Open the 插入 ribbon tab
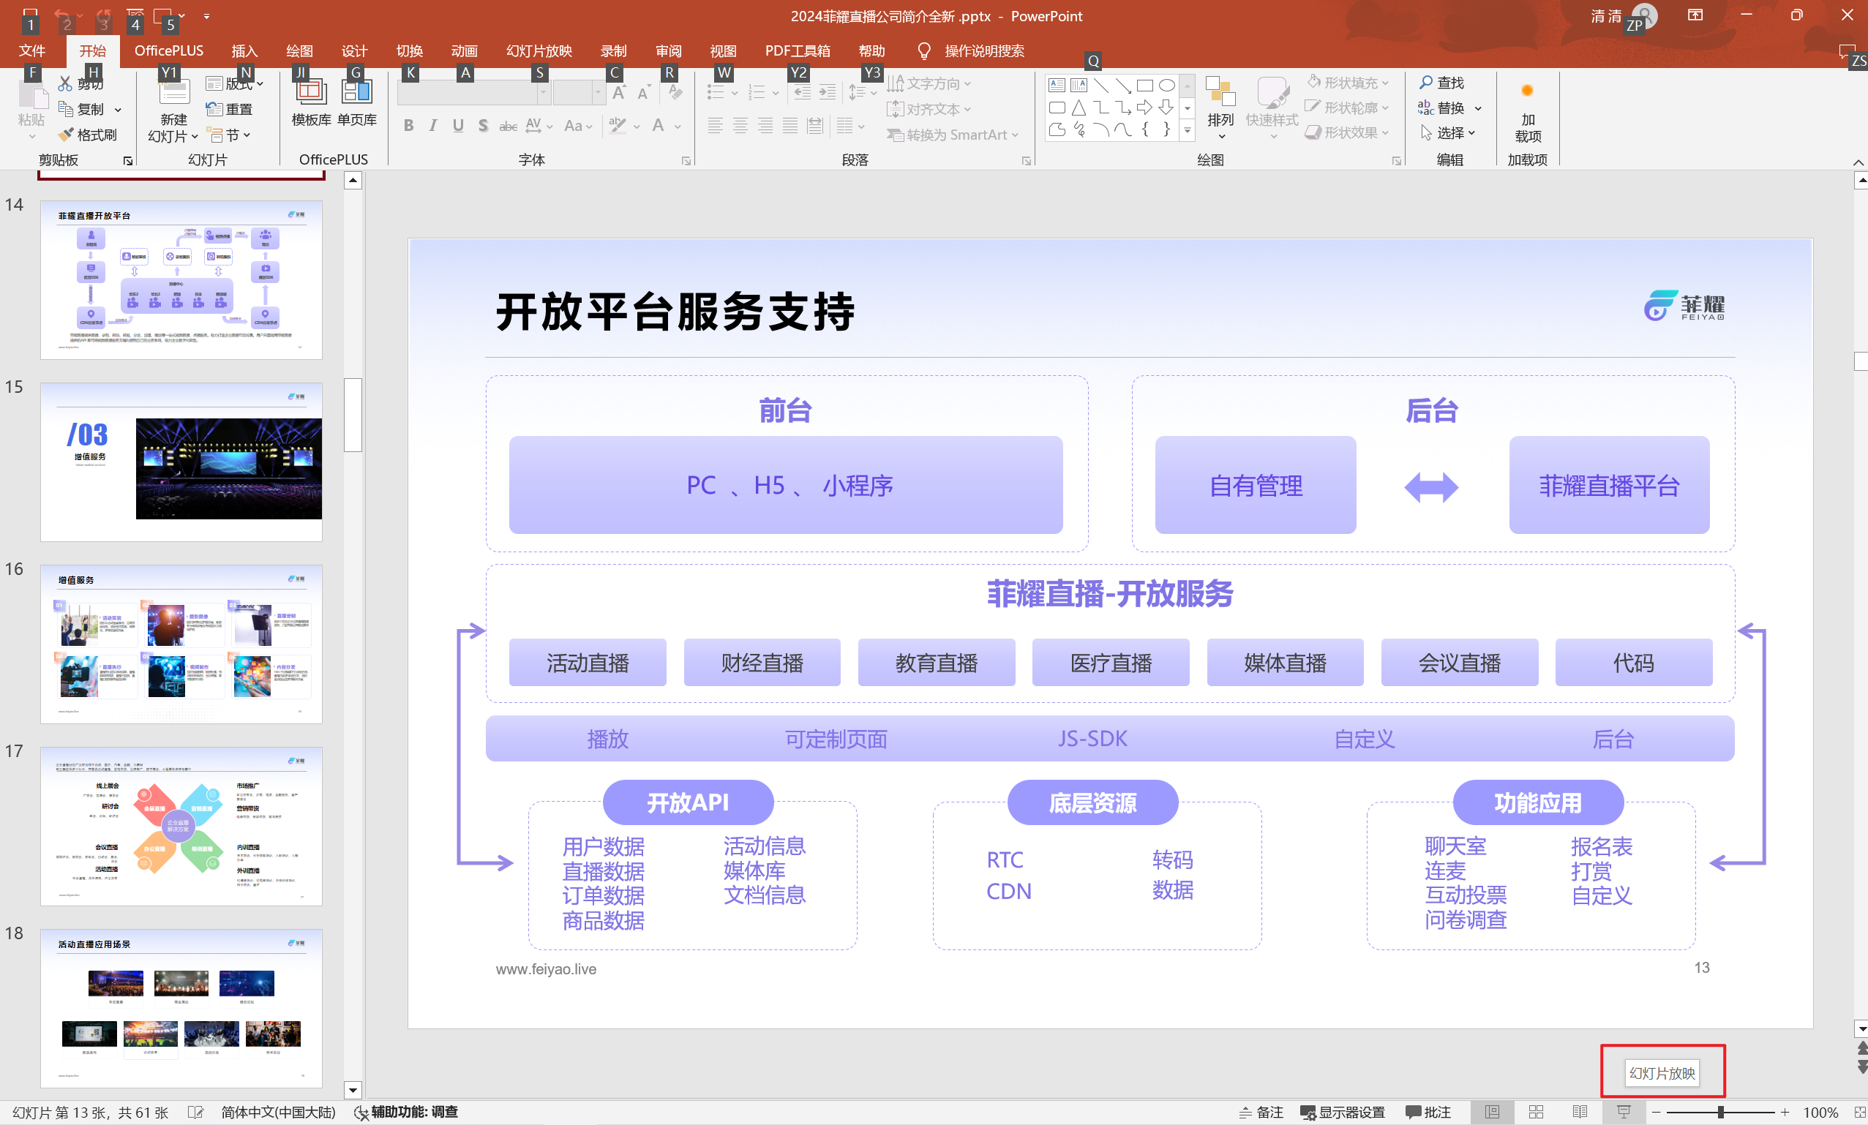 [244, 50]
